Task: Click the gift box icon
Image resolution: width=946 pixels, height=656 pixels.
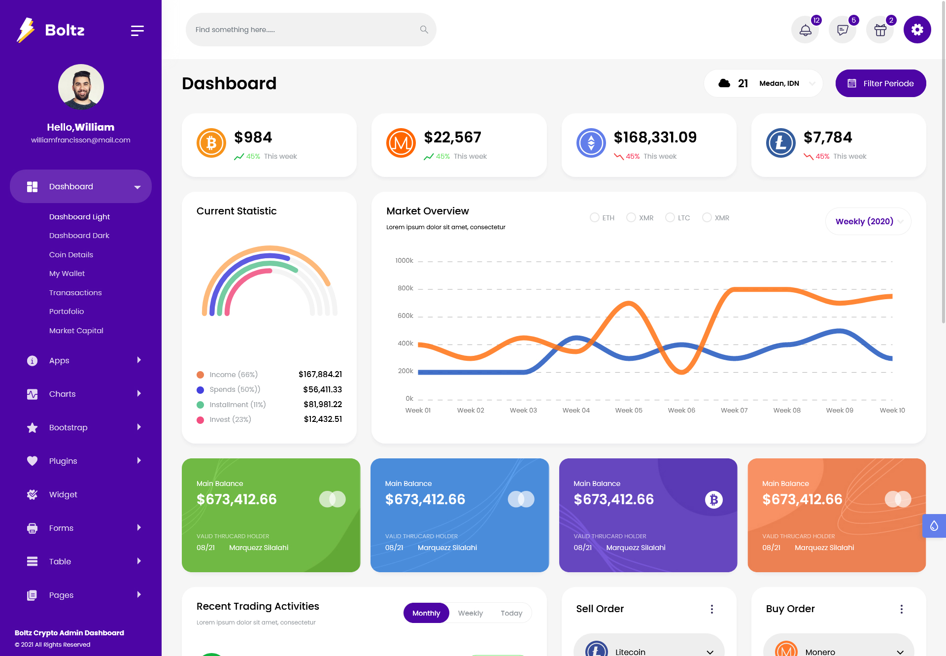Action: tap(880, 30)
